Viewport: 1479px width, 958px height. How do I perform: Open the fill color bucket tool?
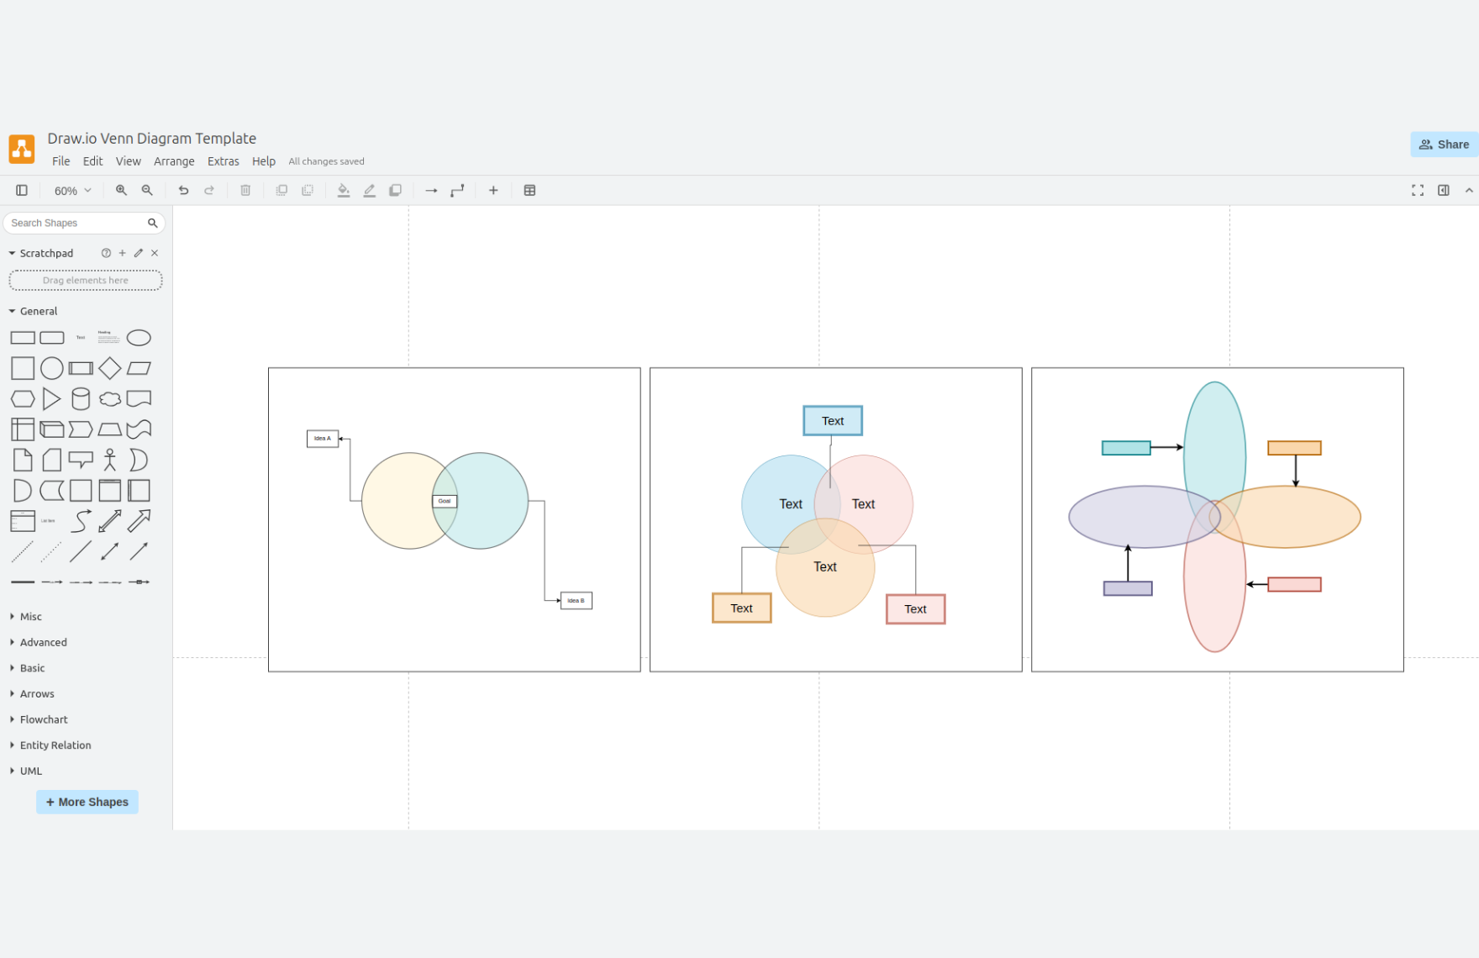point(344,191)
